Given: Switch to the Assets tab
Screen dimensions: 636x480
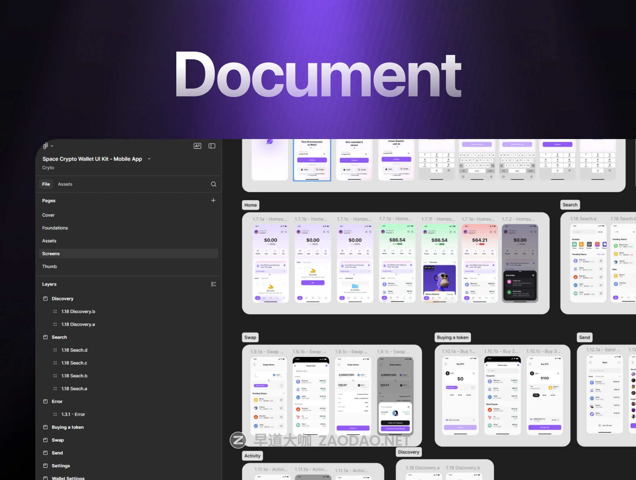Looking at the screenshot, I should (x=65, y=184).
